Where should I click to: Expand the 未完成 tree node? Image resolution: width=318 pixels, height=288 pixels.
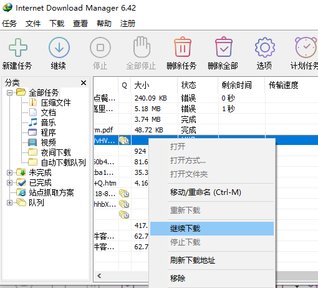coord(9,172)
